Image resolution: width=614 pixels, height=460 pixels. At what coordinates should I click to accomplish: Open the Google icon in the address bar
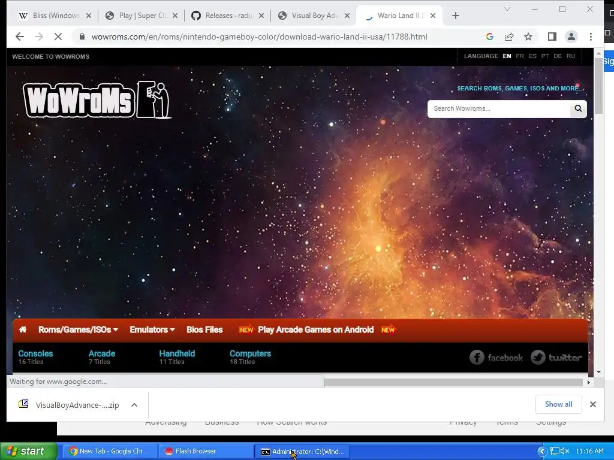click(x=489, y=37)
